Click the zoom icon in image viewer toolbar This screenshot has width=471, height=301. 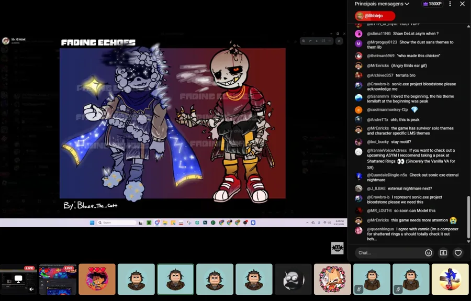[x=304, y=41]
